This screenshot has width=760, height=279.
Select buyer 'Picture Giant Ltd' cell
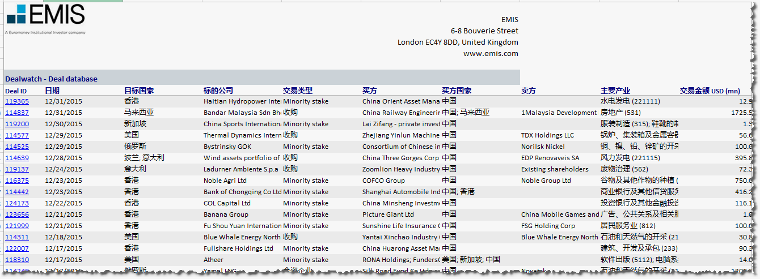388,214
